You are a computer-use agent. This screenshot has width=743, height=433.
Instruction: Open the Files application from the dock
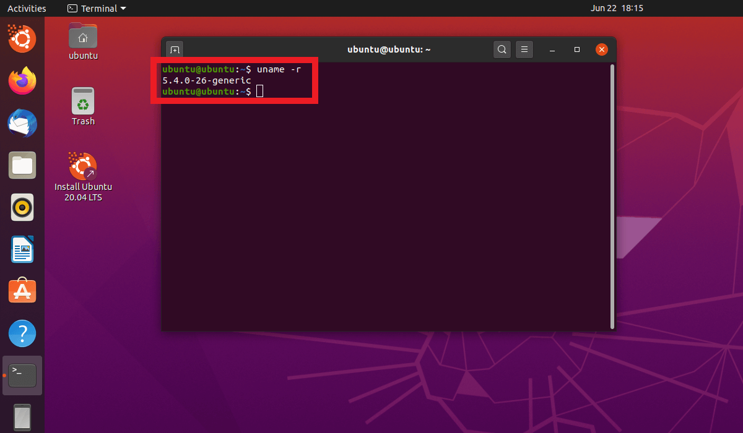[x=22, y=165]
